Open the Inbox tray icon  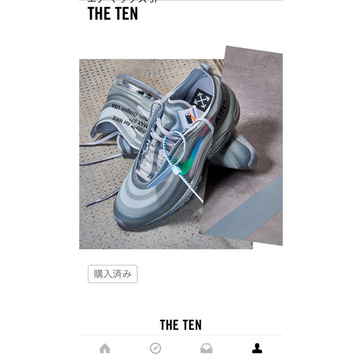click(206, 348)
